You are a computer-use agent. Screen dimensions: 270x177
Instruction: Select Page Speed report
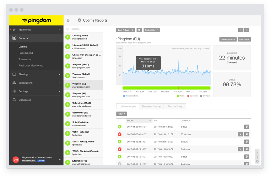[26, 53]
